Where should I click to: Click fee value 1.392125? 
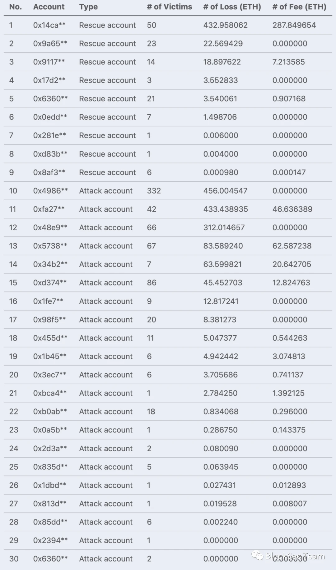pyautogui.click(x=289, y=393)
